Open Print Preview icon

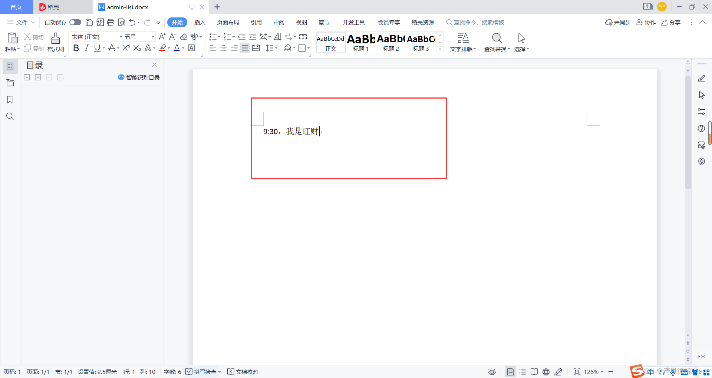pos(122,22)
